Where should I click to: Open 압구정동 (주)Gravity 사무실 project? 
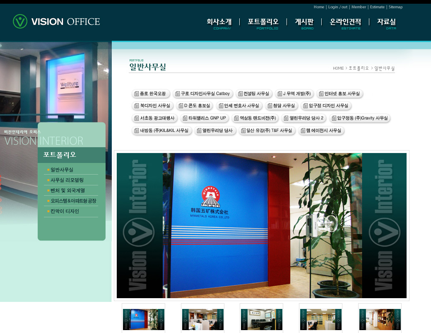pos(360,118)
